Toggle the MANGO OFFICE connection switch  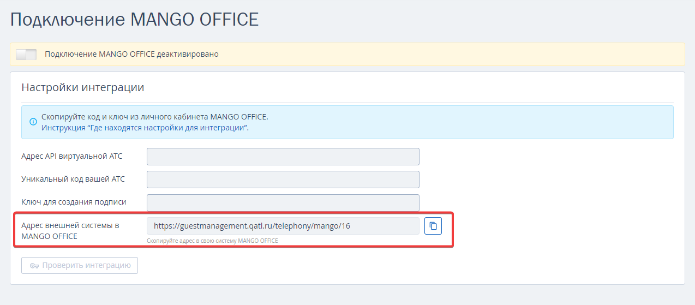(x=26, y=55)
